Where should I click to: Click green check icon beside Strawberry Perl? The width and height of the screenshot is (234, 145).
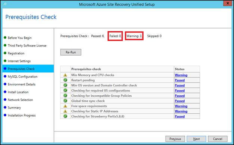coord(65,116)
